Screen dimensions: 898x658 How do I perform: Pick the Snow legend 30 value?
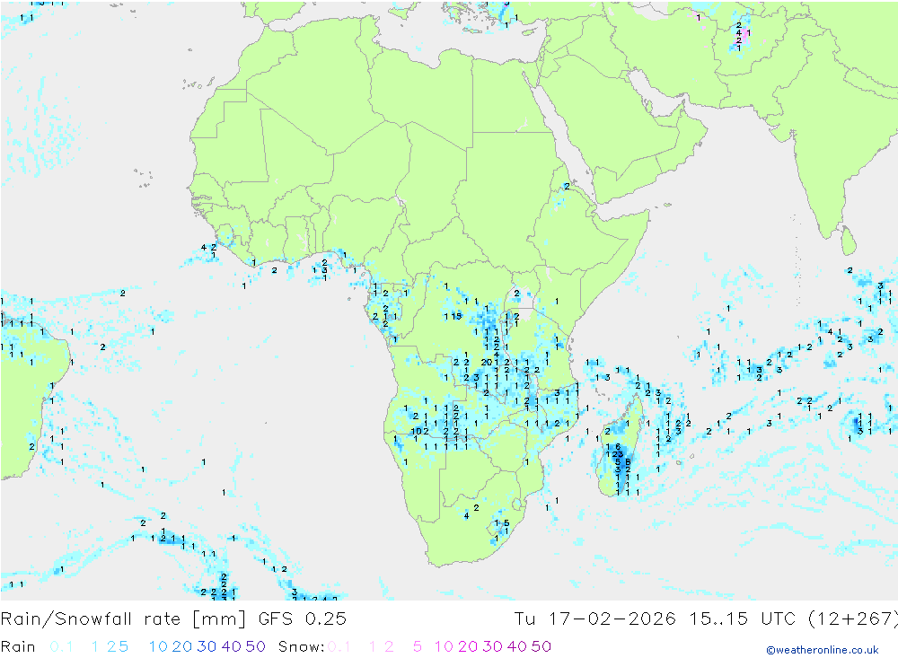click(492, 646)
